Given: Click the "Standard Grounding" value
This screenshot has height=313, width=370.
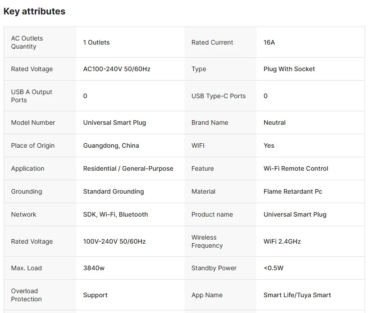Looking at the screenshot, I should tap(114, 191).
